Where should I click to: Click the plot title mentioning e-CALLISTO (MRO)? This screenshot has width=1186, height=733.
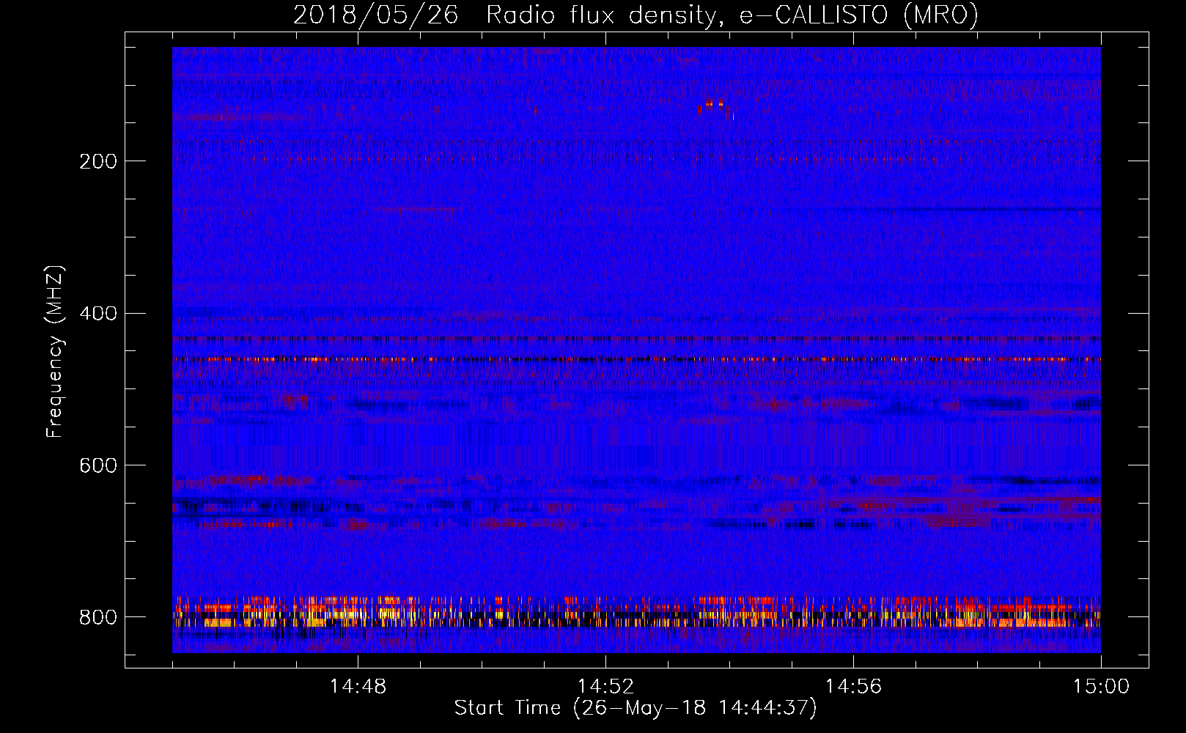point(636,15)
